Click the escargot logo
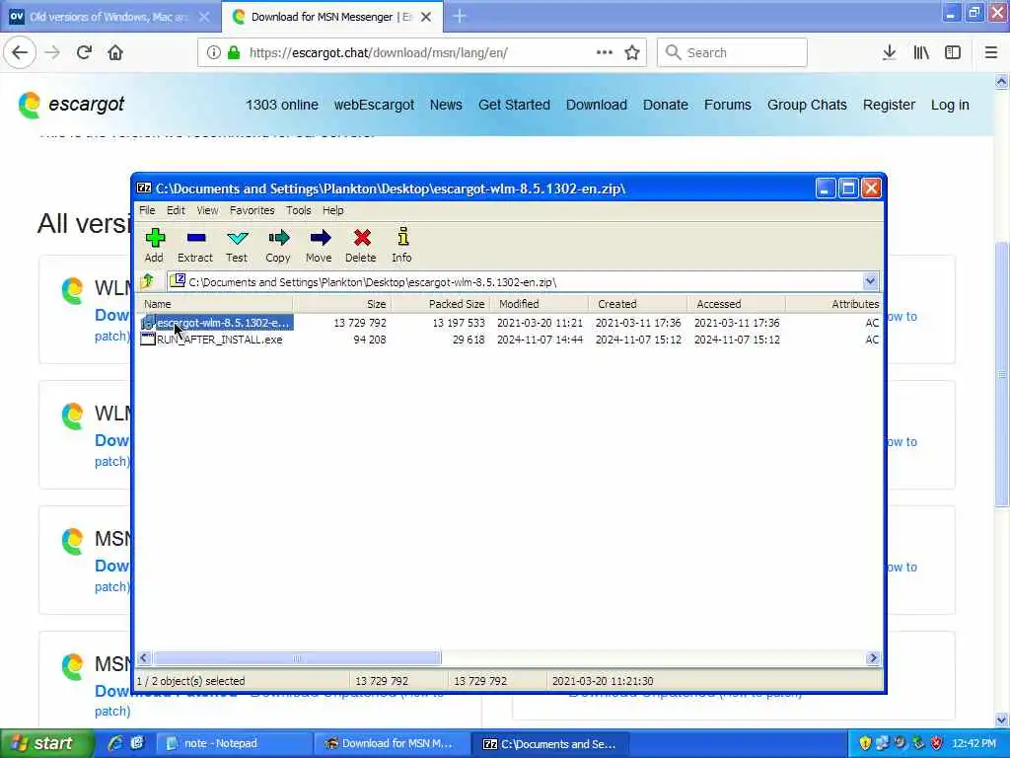Screen dimensions: 1010x758 71,105
